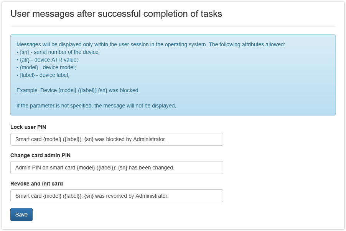Click the "If the parameter is not specified" note
The image size is (346, 231).
96,106
